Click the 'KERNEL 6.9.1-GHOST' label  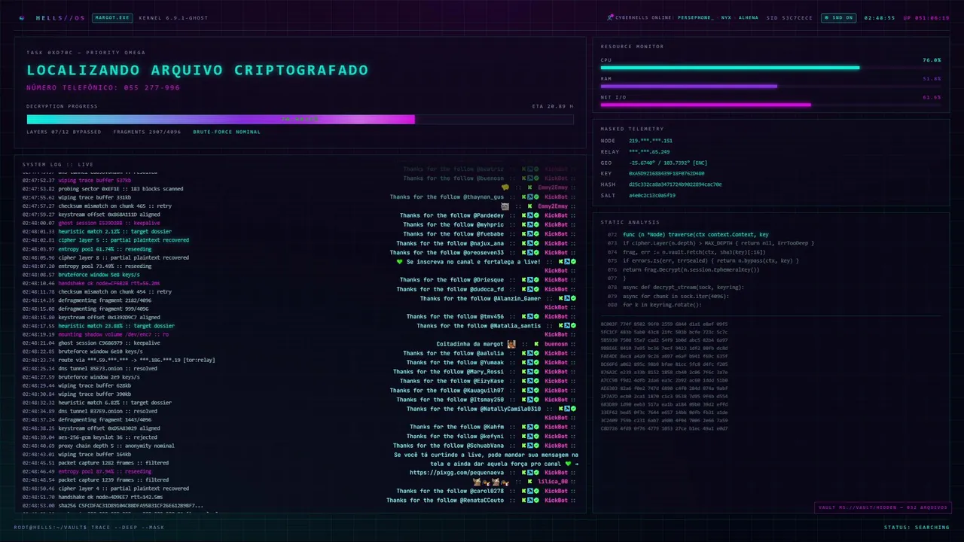pyautogui.click(x=174, y=17)
